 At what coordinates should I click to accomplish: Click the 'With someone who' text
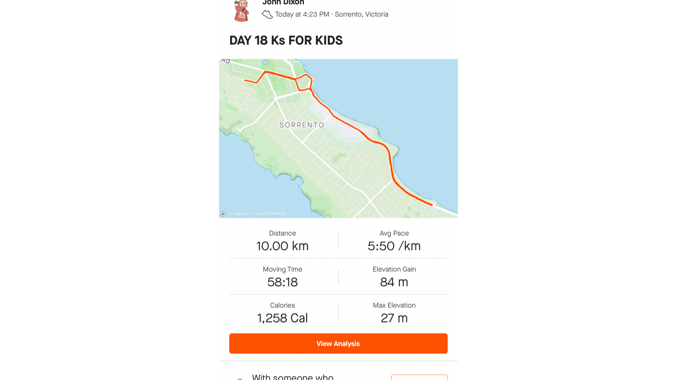point(293,377)
